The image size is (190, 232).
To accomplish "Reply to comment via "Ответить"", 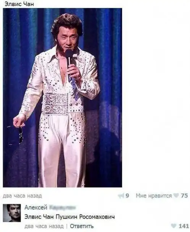I will pyautogui.click(x=82, y=226).
